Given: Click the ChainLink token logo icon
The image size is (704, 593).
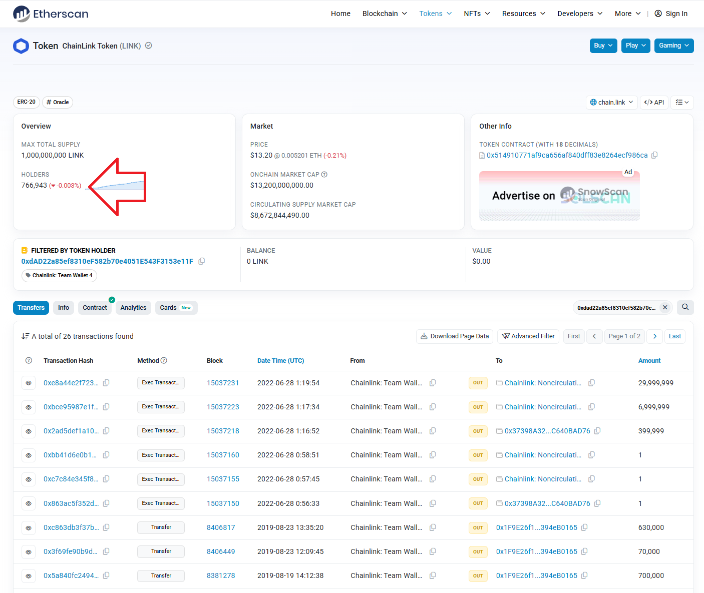Looking at the screenshot, I should pos(21,46).
